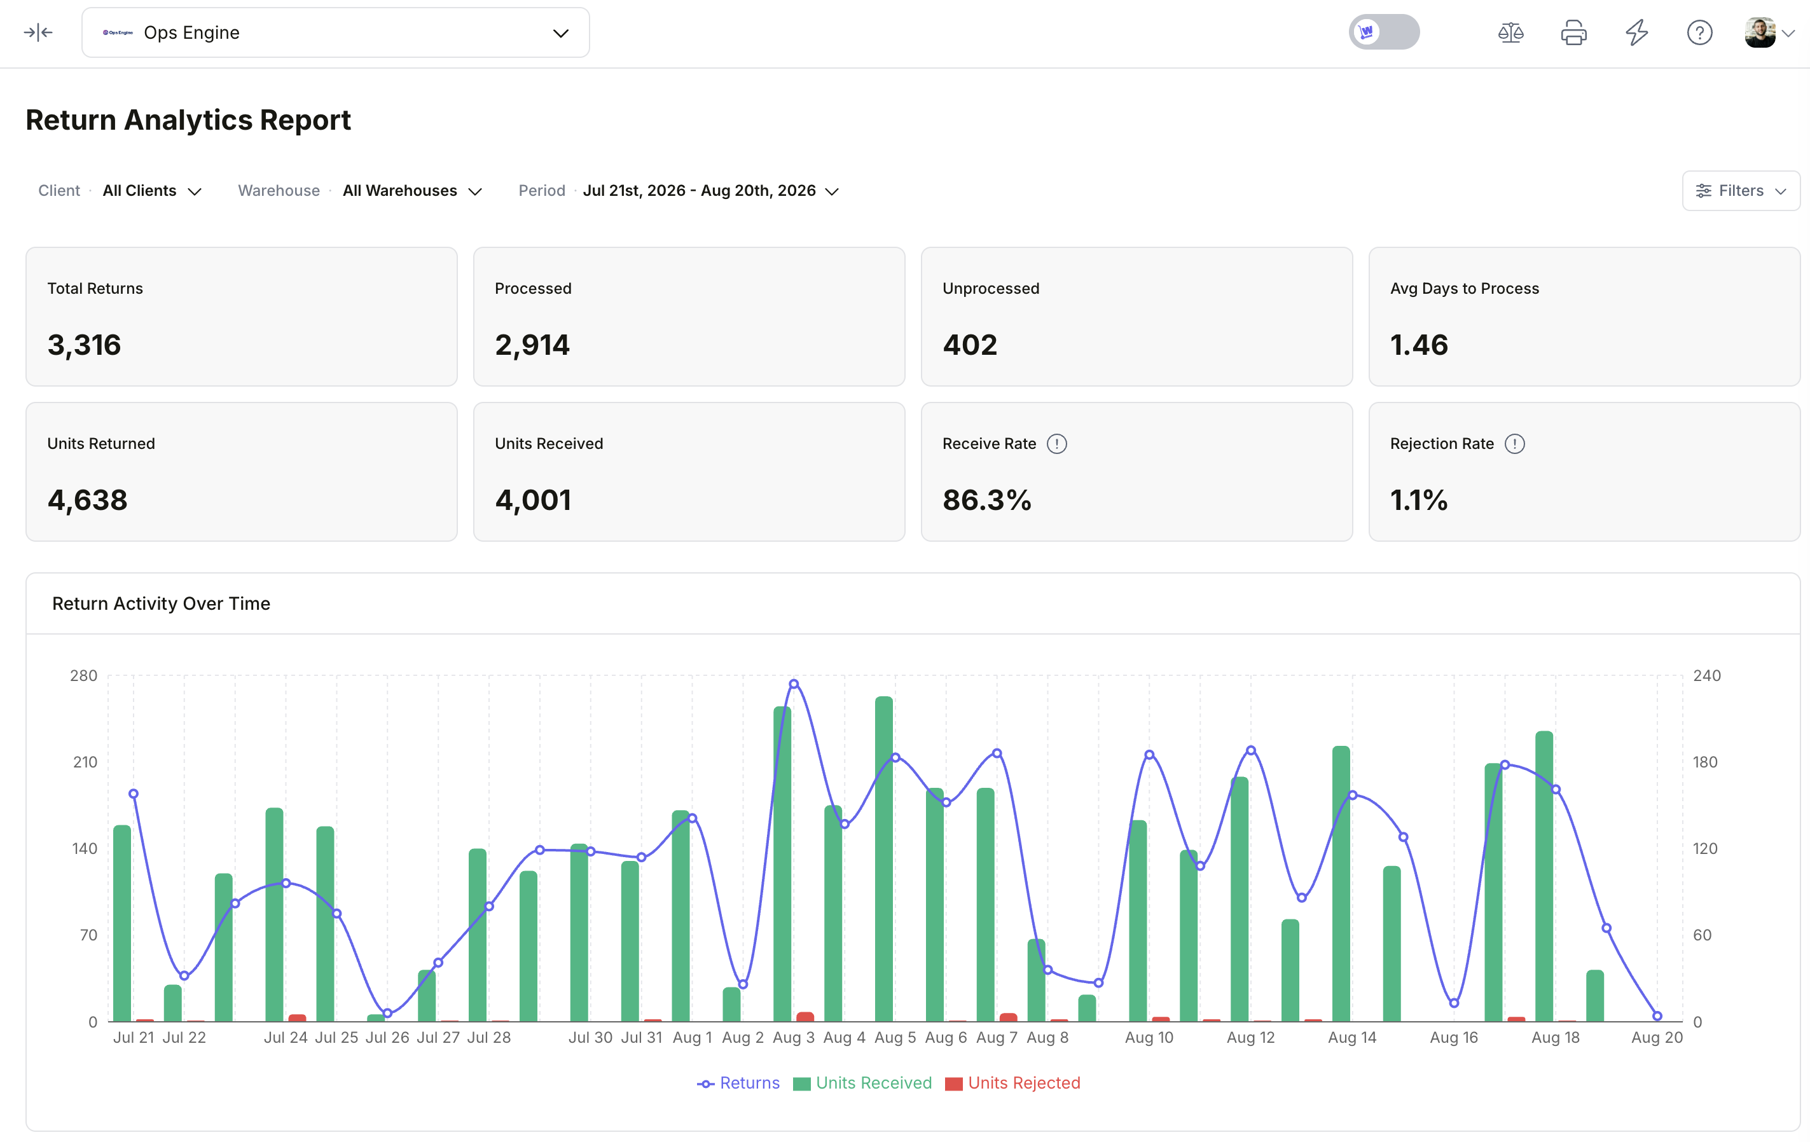
Task: Click the Total Returns card value 3,316
Action: (x=84, y=345)
